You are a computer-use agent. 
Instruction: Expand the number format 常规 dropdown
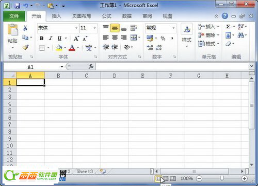[x=173, y=28]
